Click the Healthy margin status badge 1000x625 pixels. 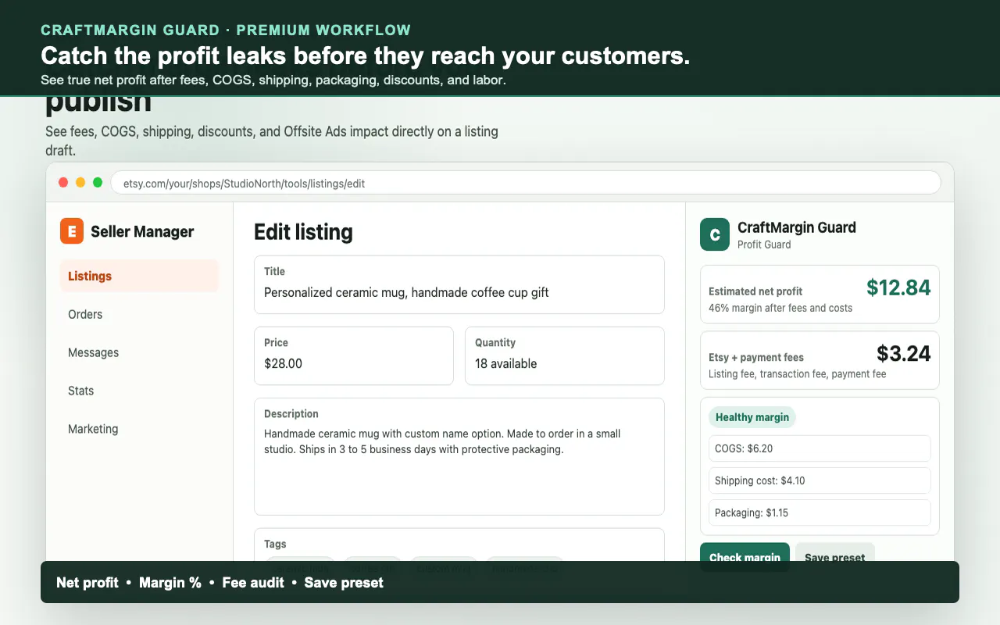pyautogui.click(x=752, y=417)
